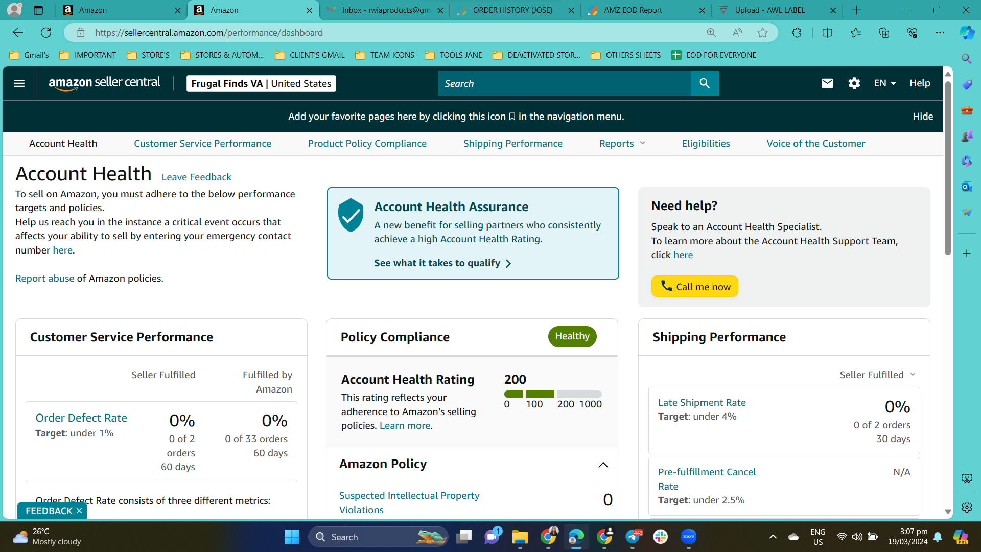Add a new browser tab
Screen dimensions: 981x552
click(857, 10)
